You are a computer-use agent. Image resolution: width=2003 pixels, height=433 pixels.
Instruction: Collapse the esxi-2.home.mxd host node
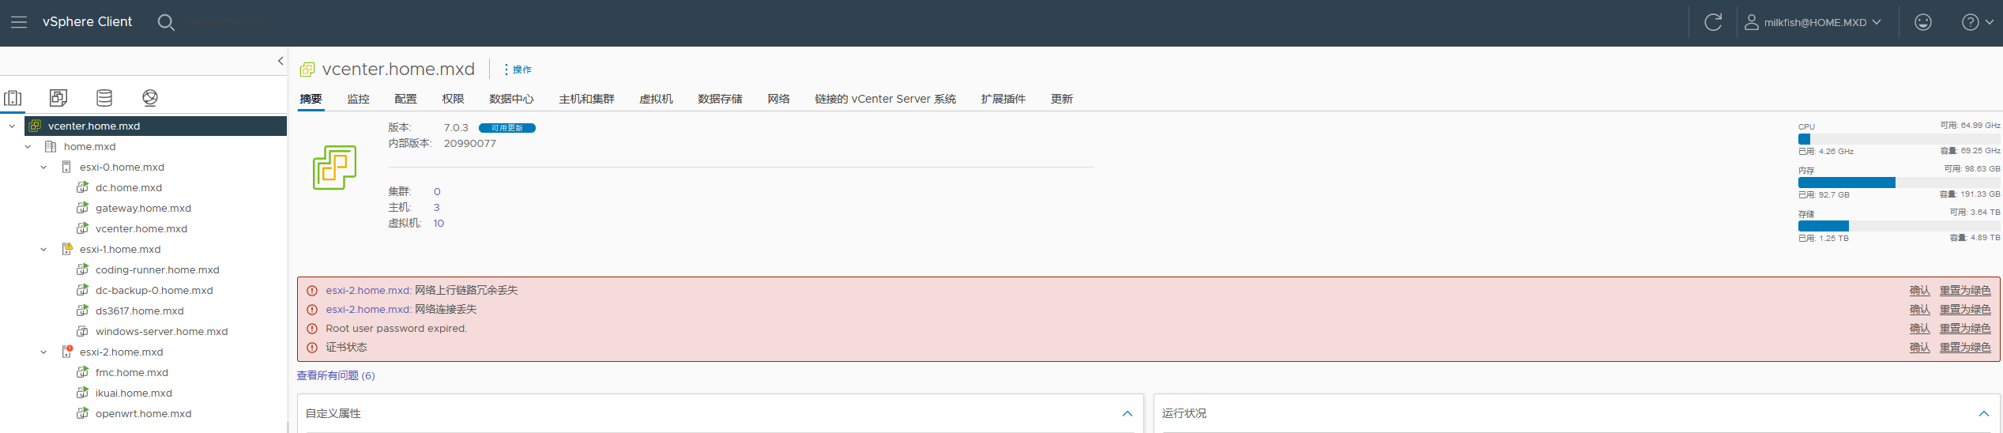[x=43, y=352]
